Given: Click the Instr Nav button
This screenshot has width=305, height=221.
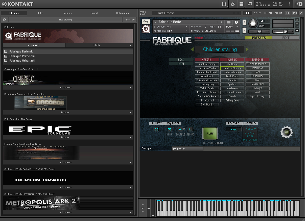Looking at the screenshot, I should coord(130,19).
